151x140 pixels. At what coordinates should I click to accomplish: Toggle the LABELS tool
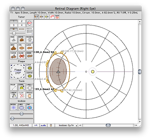point(30,87)
